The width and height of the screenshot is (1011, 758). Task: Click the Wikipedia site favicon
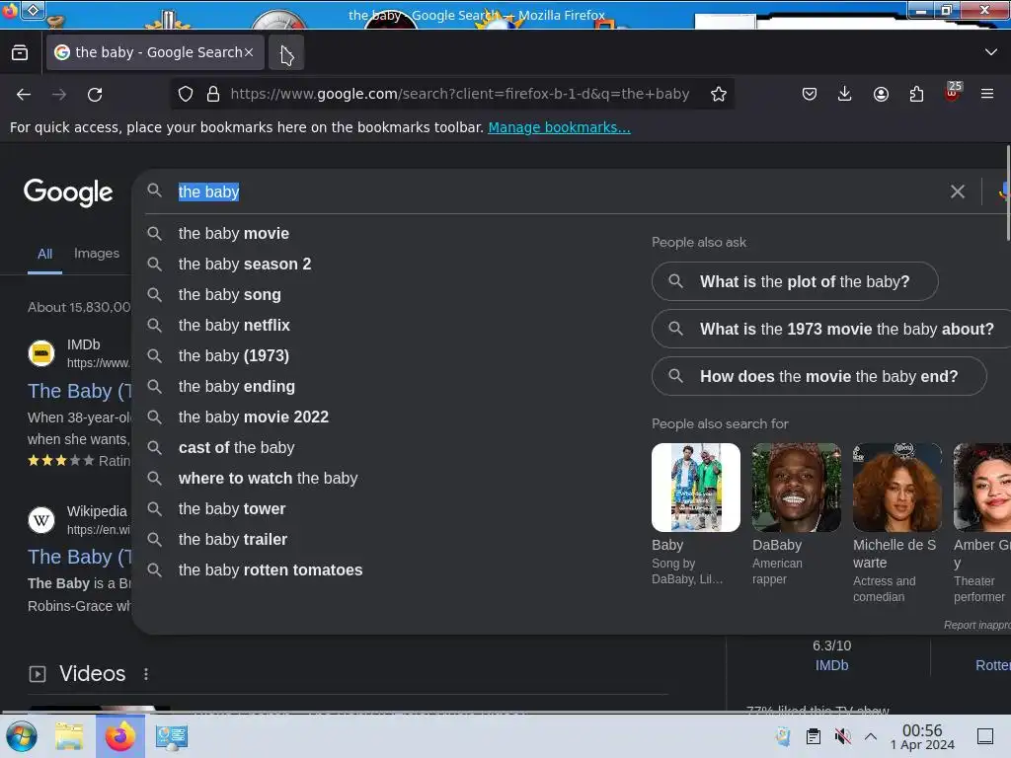click(x=41, y=519)
